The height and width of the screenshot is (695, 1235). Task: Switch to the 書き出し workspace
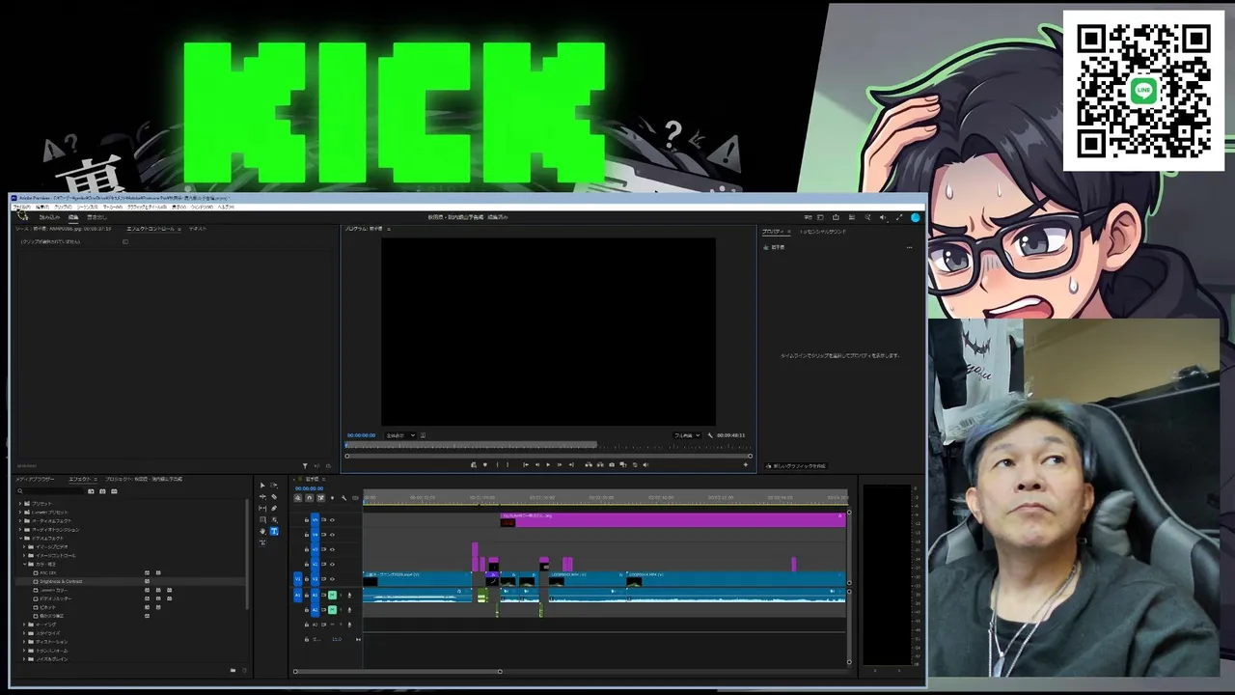pyautogui.click(x=96, y=217)
